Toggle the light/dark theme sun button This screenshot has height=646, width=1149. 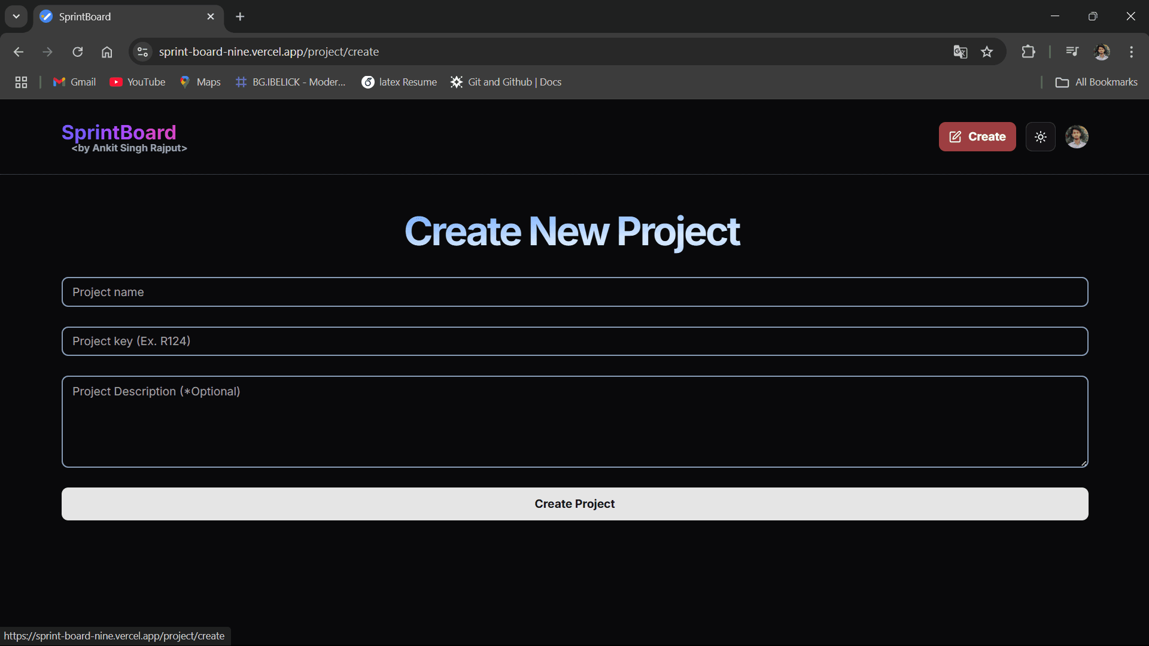tap(1040, 137)
